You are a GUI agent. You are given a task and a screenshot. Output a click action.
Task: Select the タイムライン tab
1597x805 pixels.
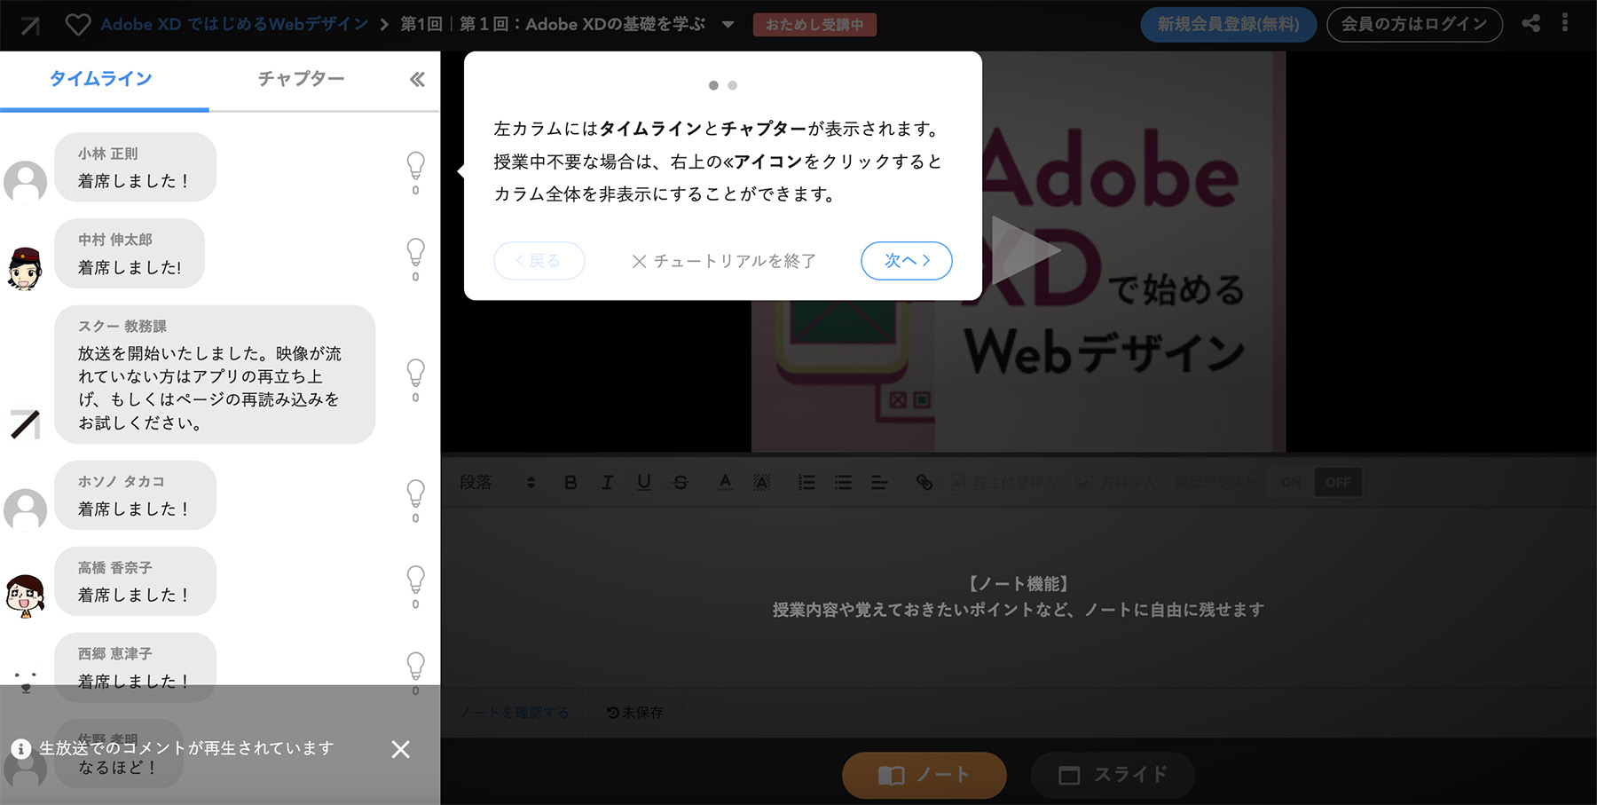pyautogui.click(x=104, y=79)
